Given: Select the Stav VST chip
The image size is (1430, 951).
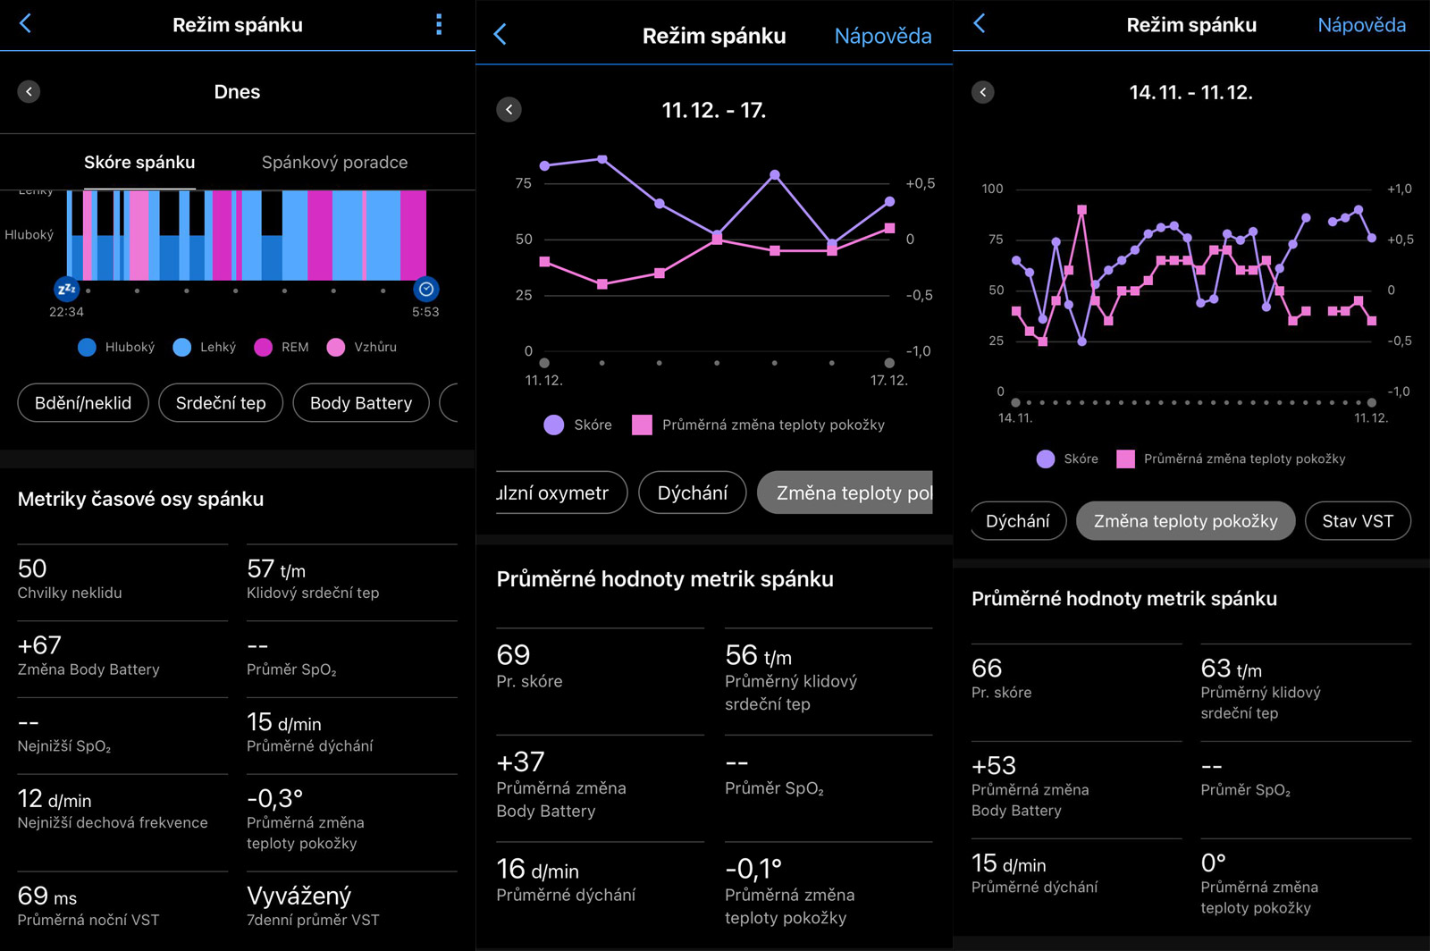Looking at the screenshot, I should click(x=1357, y=521).
